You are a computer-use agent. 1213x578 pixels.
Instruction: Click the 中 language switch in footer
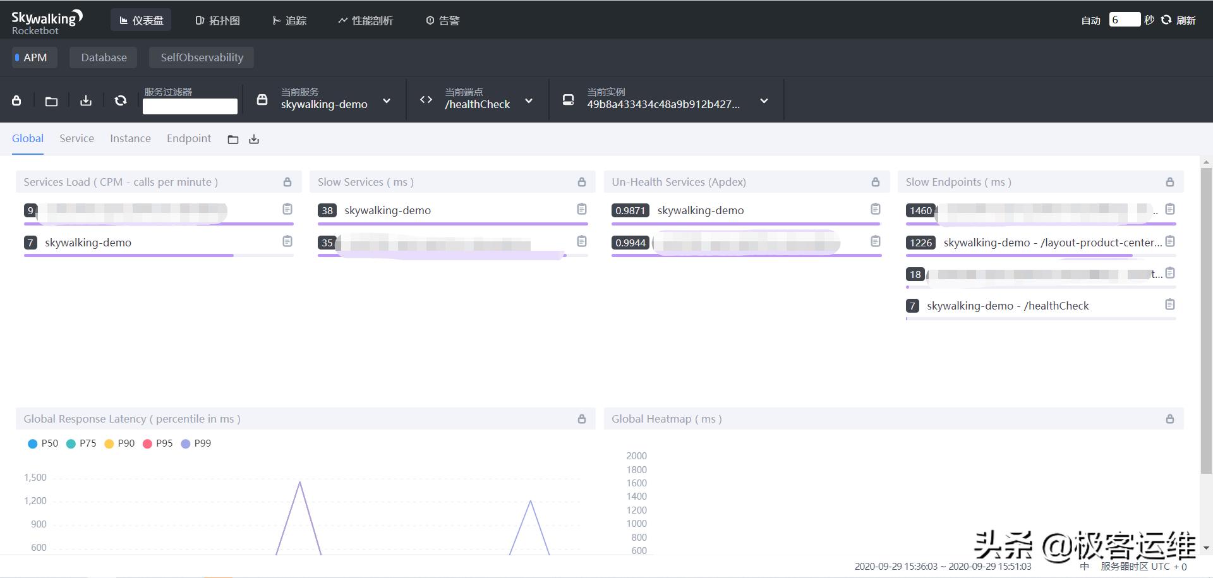[x=1084, y=567]
